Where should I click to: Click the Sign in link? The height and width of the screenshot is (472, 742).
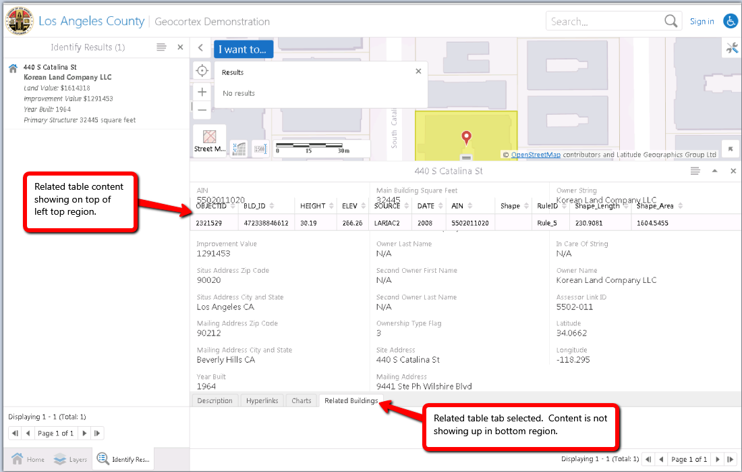click(x=702, y=22)
